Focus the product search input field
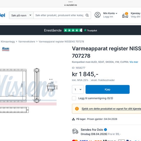 [59, 15]
